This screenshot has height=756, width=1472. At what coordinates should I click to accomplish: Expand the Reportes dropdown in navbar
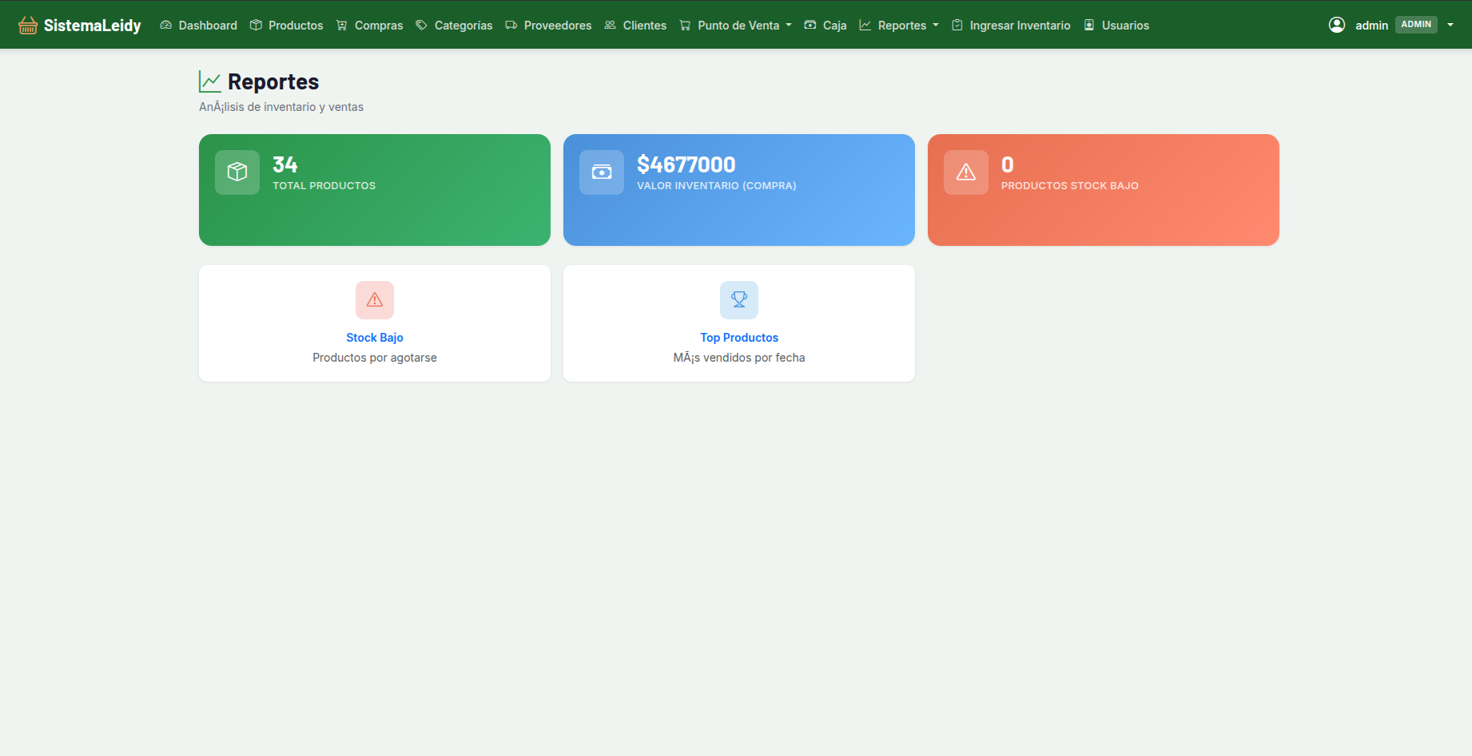click(x=899, y=26)
